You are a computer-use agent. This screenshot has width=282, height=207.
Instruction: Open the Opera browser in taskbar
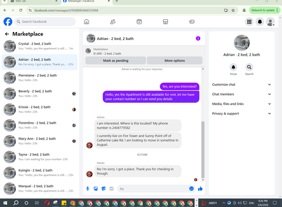click(x=47, y=203)
